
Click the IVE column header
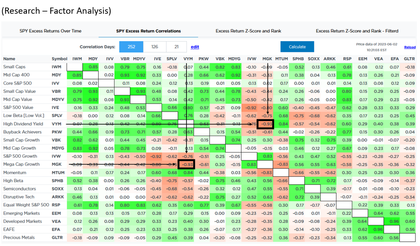click(x=158, y=59)
